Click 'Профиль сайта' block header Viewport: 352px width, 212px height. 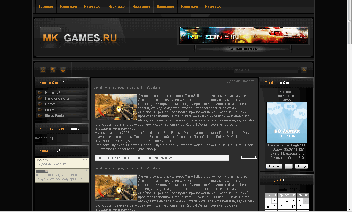(x=287, y=83)
